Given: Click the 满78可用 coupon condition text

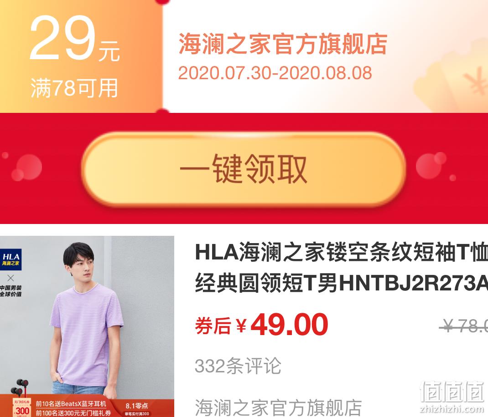Looking at the screenshot, I should point(74,88).
